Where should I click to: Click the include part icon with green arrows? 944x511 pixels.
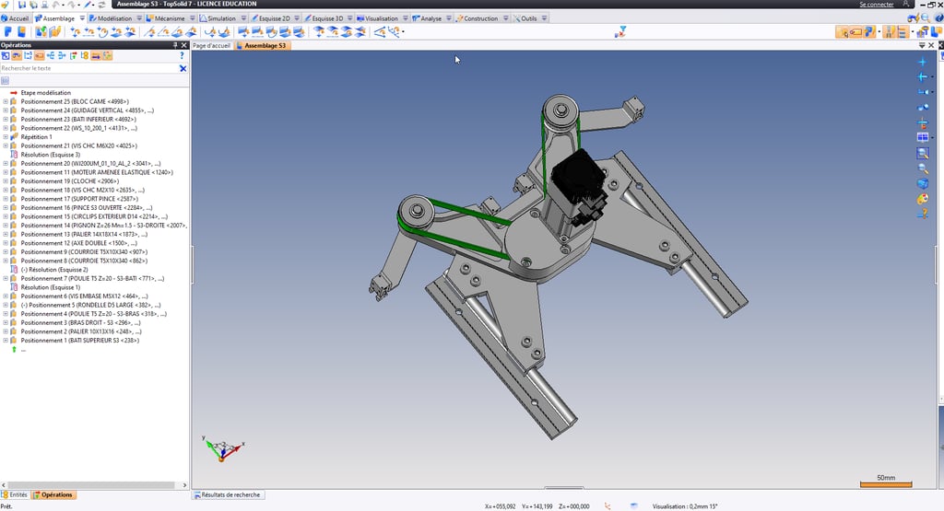[41, 32]
